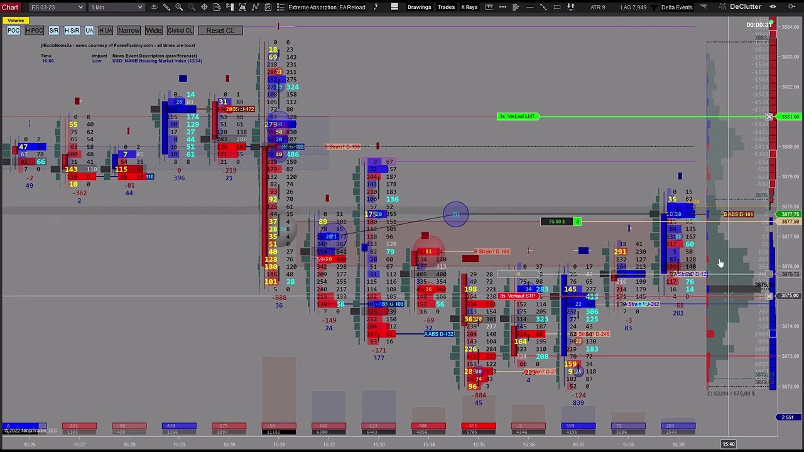This screenshot has width=804, height=452.
Task: Click the zoom in magnifier
Action: point(179,7)
